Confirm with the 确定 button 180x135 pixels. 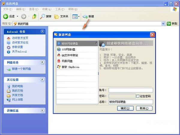pyautogui.click(x=125, y=108)
